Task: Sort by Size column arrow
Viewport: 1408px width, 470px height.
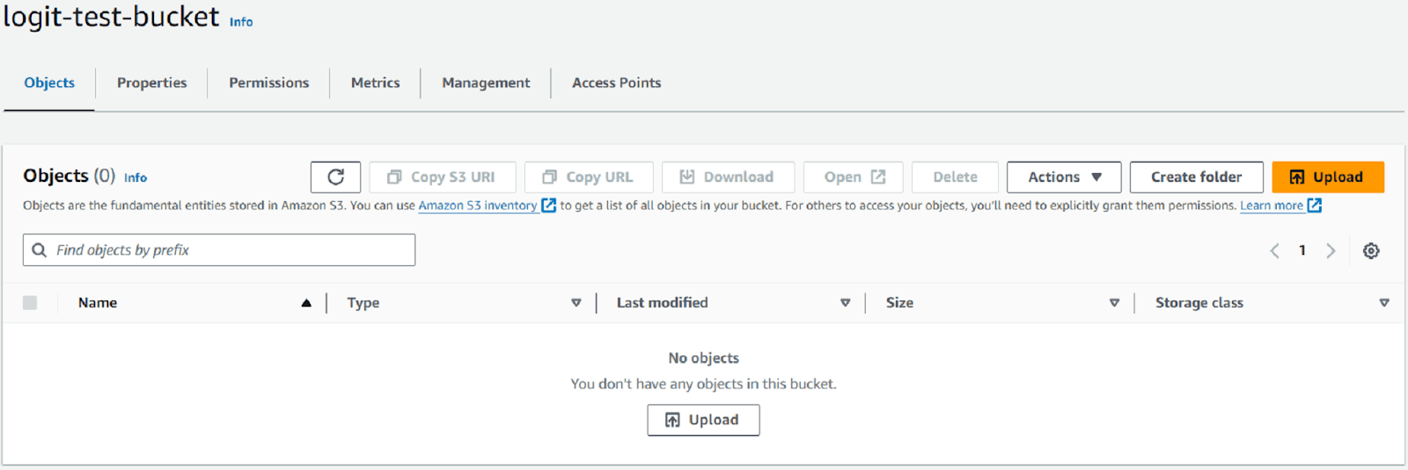Action: [x=1114, y=302]
